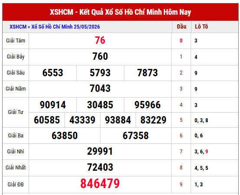Select Giải Tư number 93884

click(x=118, y=120)
